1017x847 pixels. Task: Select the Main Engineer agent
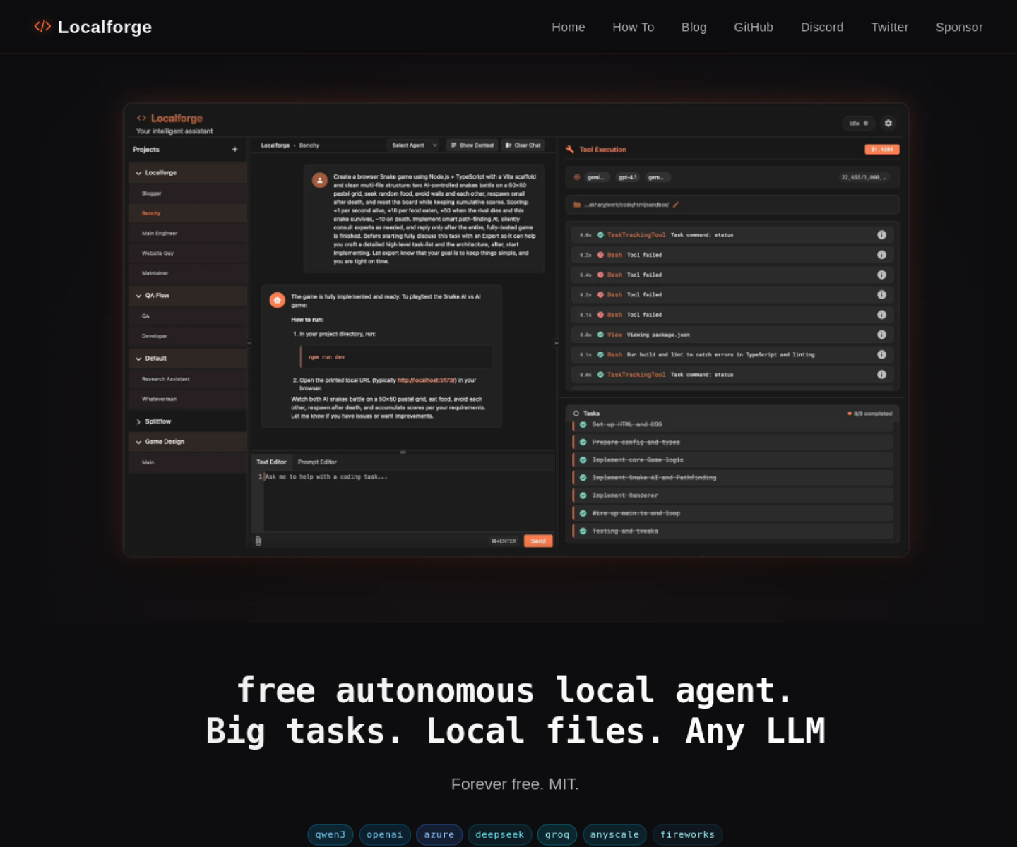click(x=188, y=233)
